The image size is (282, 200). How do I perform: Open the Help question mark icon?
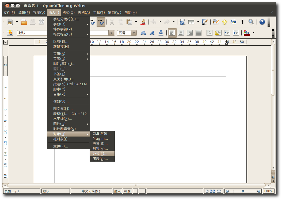point(262,22)
